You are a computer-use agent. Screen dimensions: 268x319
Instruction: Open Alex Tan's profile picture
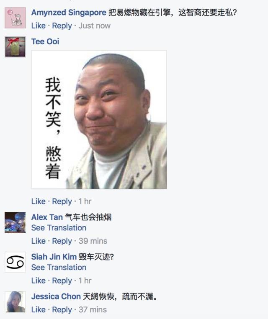(15, 222)
